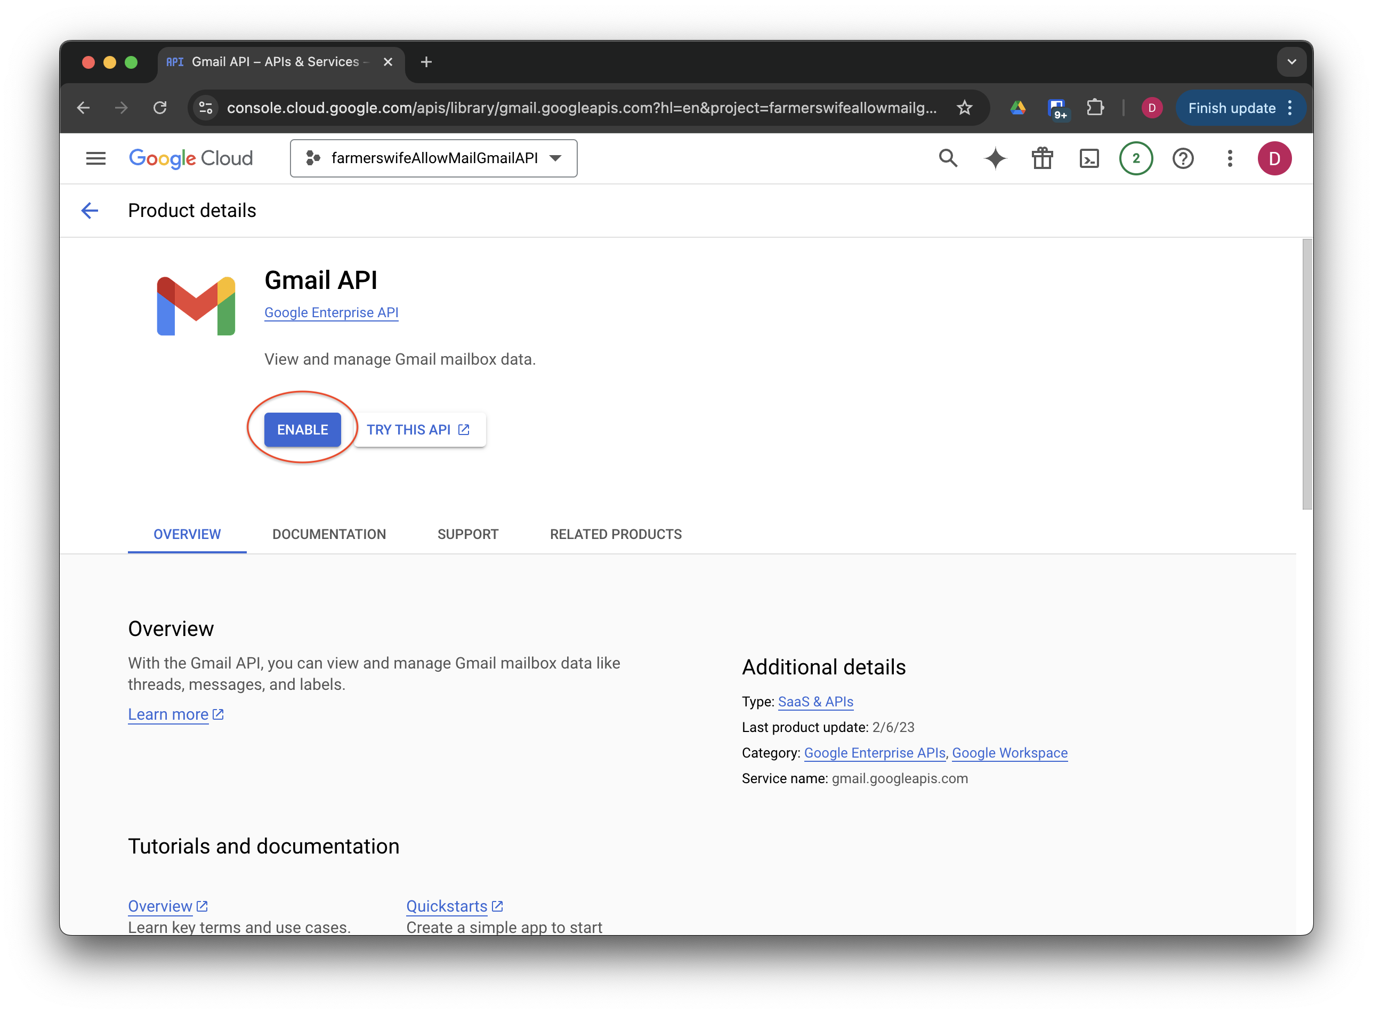The image size is (1373, 1014).
Task: Expand the farmerswifeAllowMailGmailAPI project selector
Action: click(434, 158)
